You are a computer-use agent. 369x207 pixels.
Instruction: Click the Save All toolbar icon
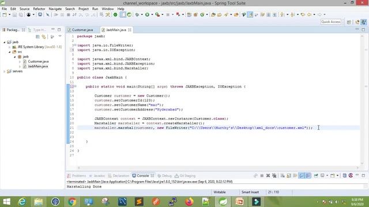(x=21, y=14)
